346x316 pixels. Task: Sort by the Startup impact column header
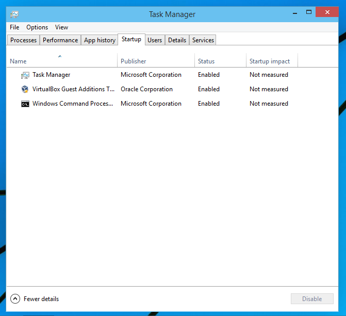point(272,60)
